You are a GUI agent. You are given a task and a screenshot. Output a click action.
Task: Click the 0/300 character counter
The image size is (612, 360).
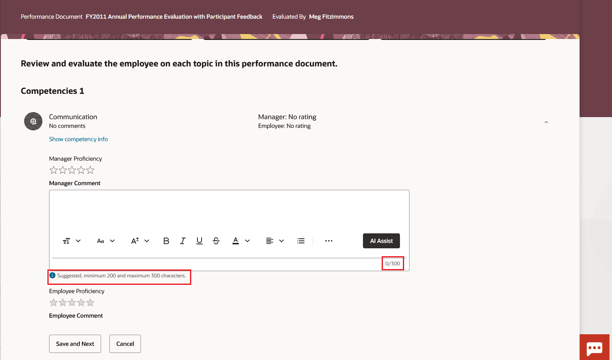click(392, 263)
